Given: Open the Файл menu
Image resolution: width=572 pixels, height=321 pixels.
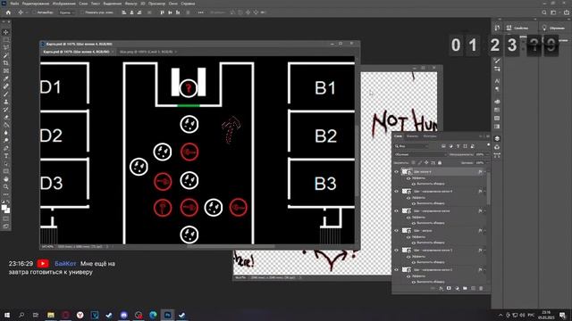Looking at the screenshot, I should click(14, 4).
